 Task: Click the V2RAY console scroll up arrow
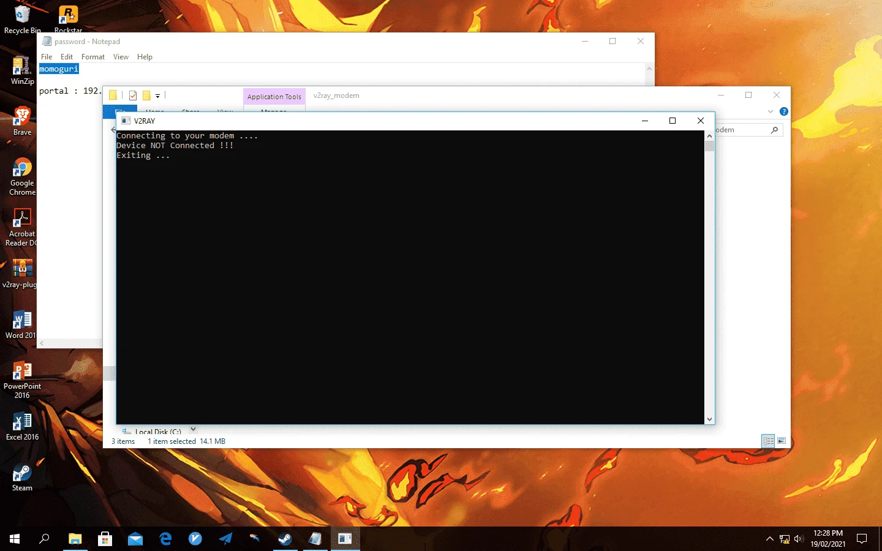(709, 135)
